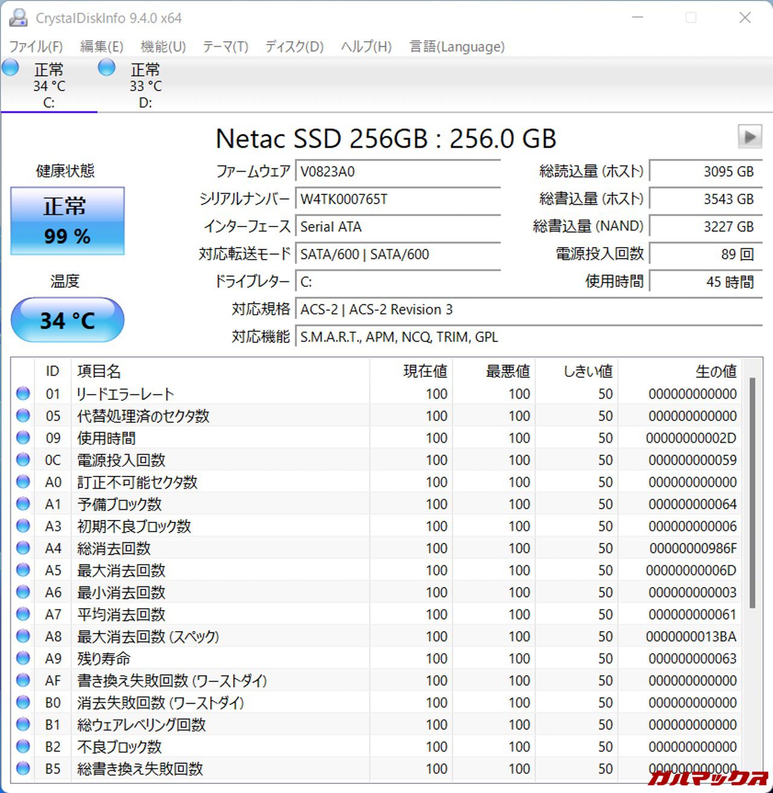Click the 34 °C temperature button
This screenshot has height=793, width=773.
[67, 320]
